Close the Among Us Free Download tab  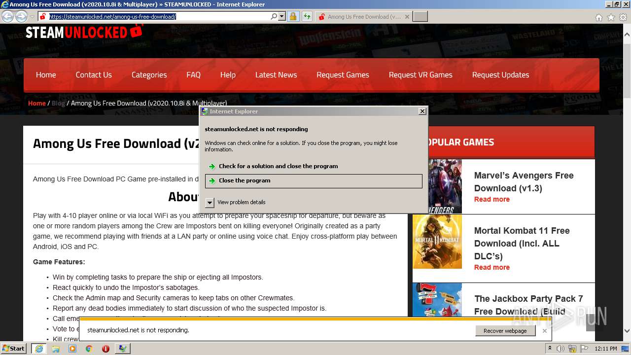pos(407,17)
